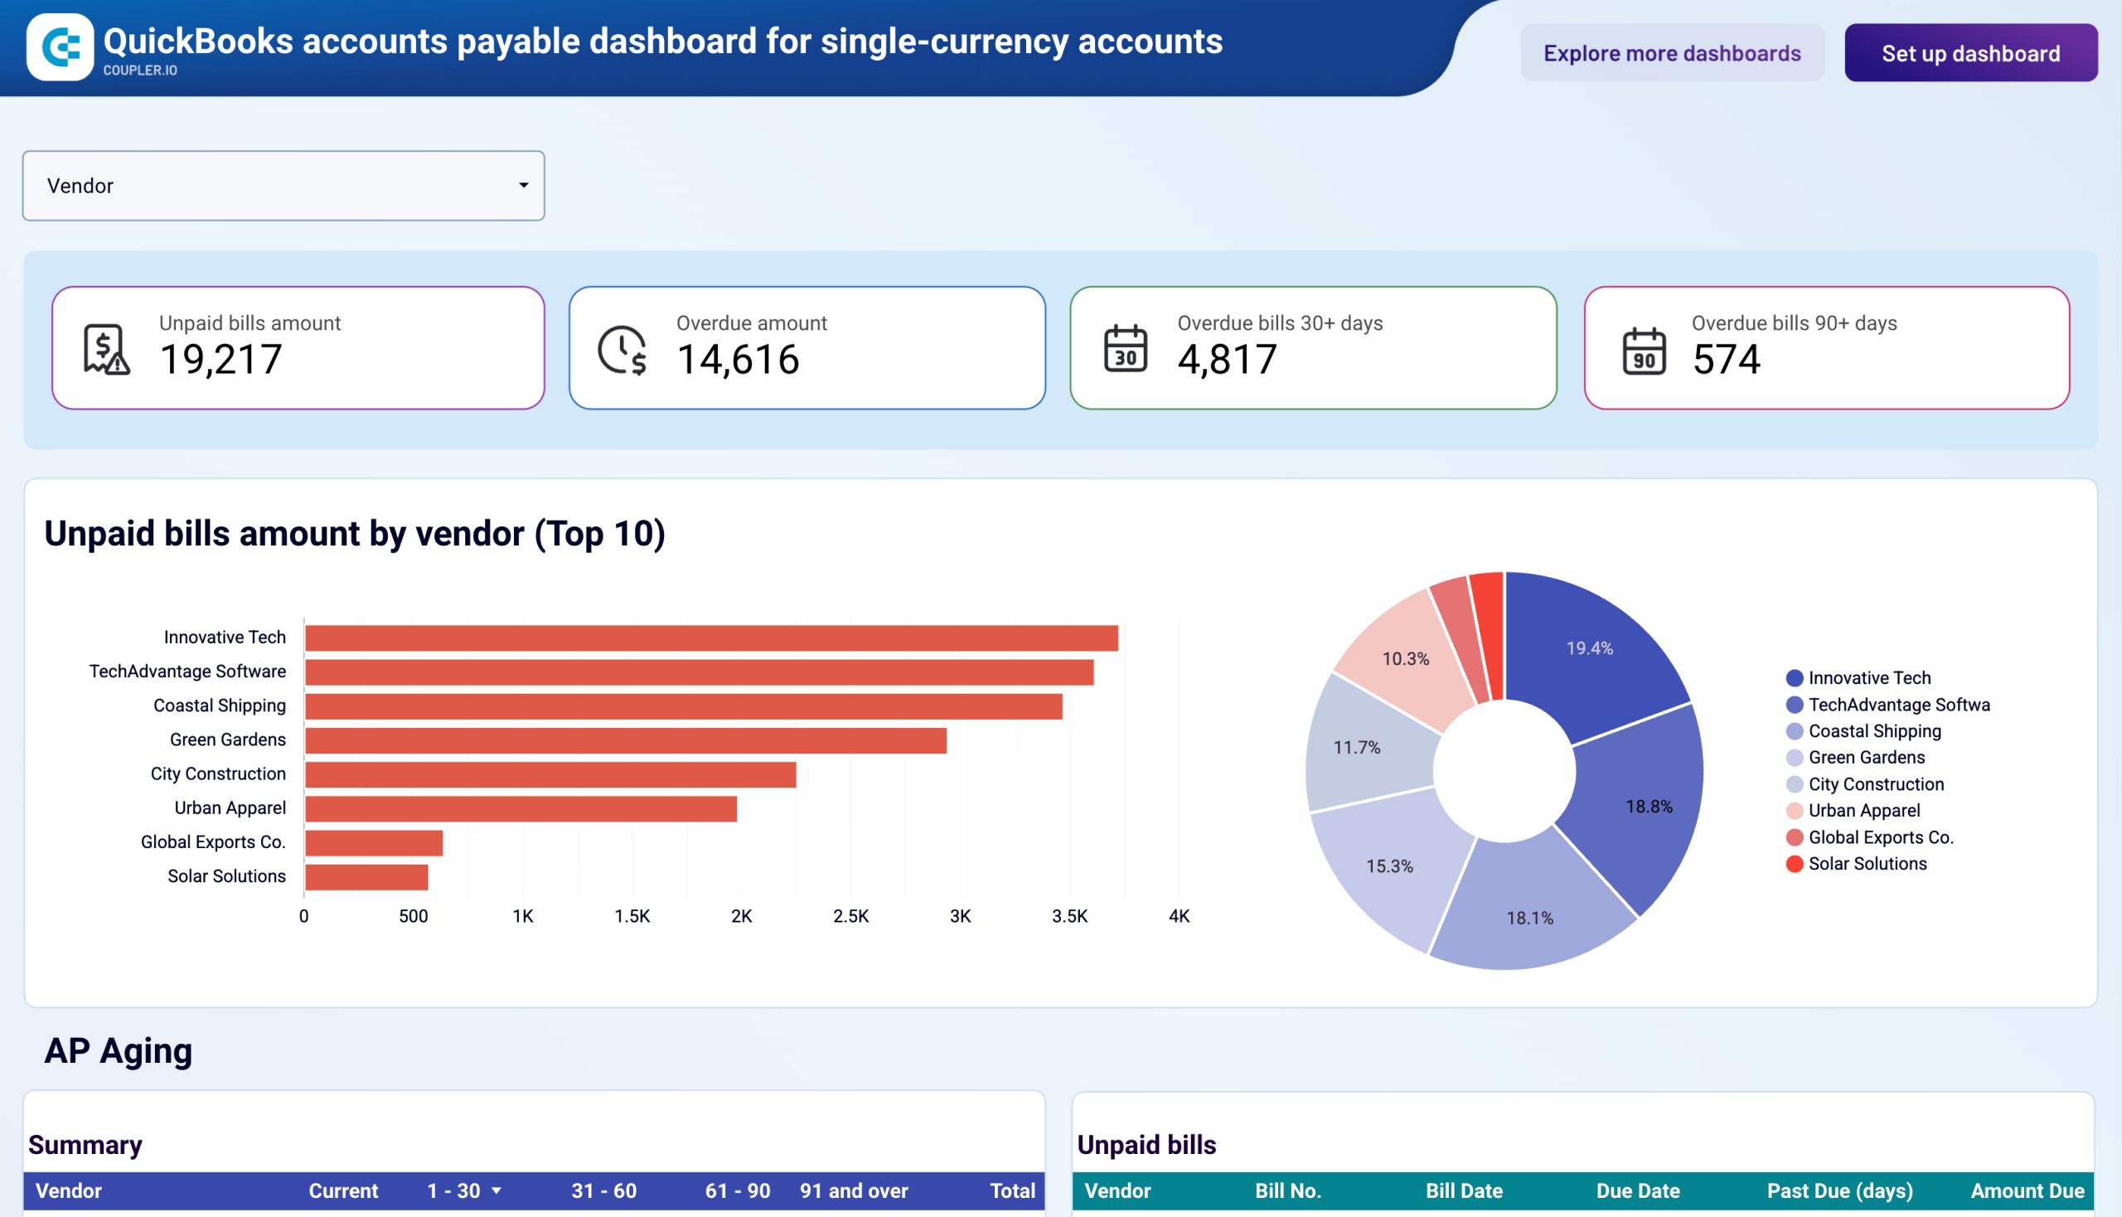This screenshot has height=1217, width=2122.
Task: Click the Innovative Tech legend color dot
Action: point(1794,678)
